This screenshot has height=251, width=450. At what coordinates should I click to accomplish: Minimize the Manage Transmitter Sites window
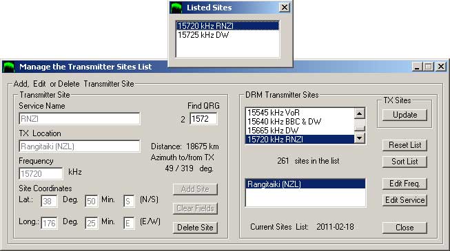[x=417, y=67]
